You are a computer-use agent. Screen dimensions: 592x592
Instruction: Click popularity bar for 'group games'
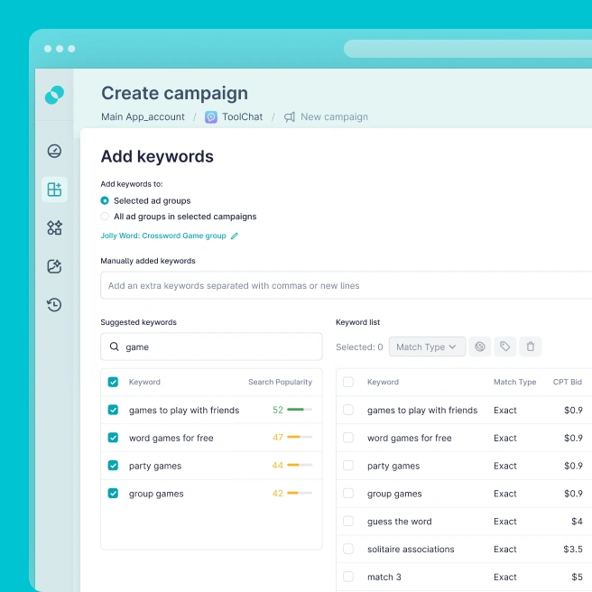(x=300, y=493)
